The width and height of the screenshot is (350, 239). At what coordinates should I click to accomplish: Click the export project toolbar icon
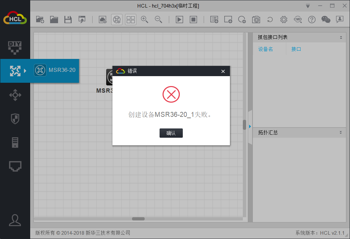[82, 20]
